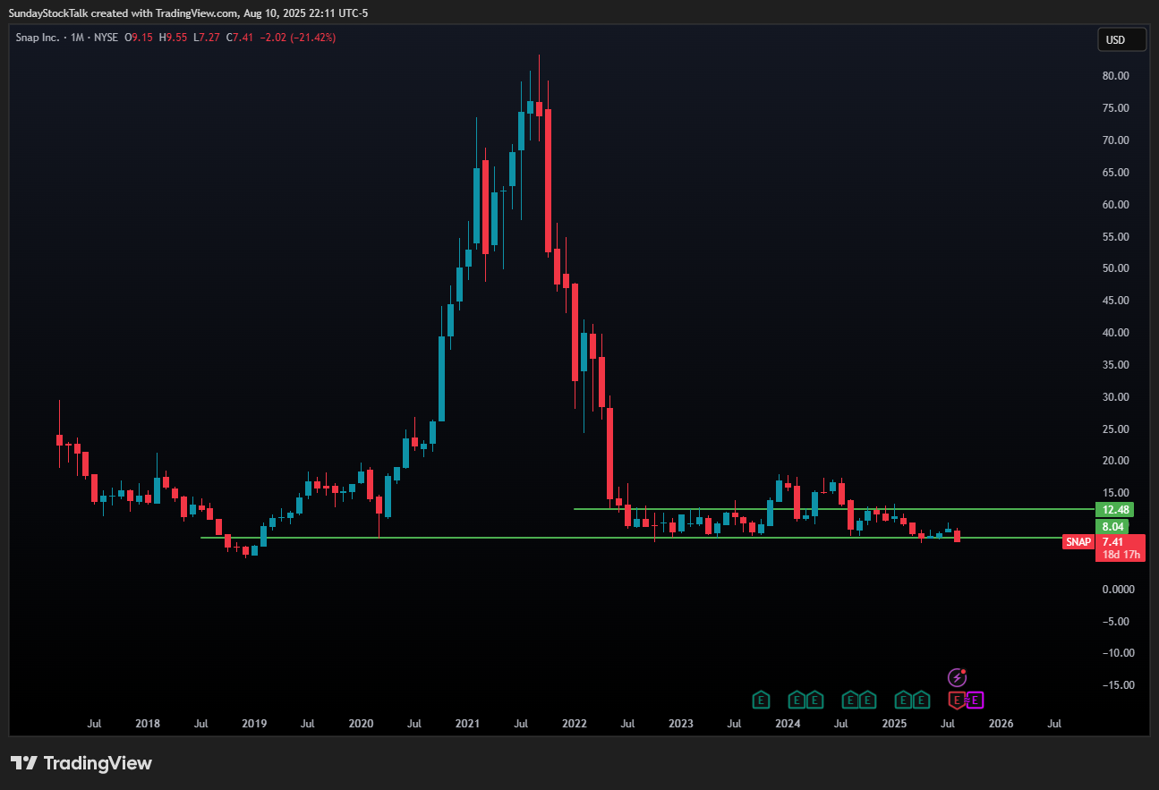This screenshot has width=1159, height=790.
Task: Click the NYSE exchange name in header
Action: coord(107,38)
